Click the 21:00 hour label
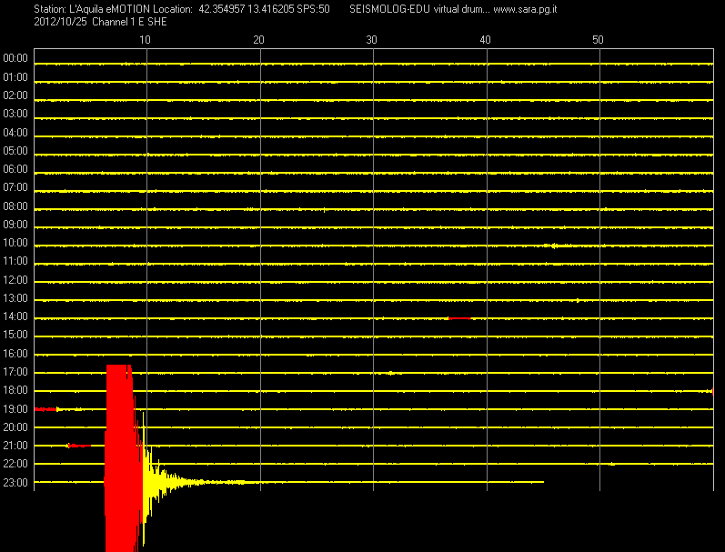The image size is (725, 552). 15,446
